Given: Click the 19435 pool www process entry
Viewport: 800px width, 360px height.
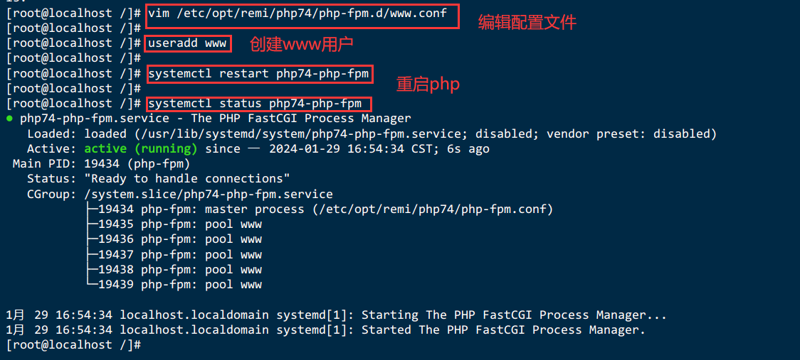Looking at the screenshot, I should pos(174,224).
